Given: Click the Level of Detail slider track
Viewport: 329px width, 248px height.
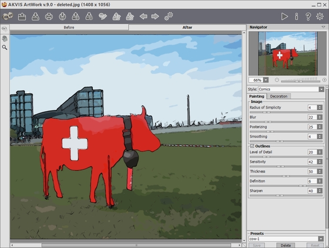Looking at the screenshot, I should point(286,157).
